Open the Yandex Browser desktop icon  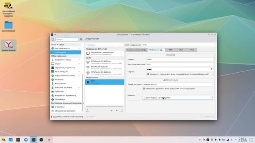(9, 46)
